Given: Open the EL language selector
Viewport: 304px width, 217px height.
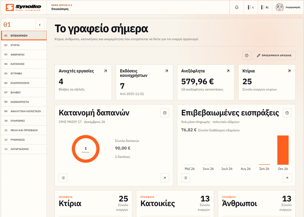Looking at the screenshot, I should [x=265, y=7].
